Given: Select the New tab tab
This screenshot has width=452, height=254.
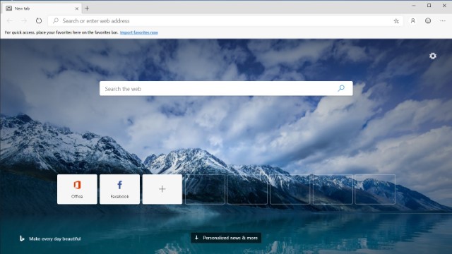Looking at the screenshot, I should tap(42, 8).
